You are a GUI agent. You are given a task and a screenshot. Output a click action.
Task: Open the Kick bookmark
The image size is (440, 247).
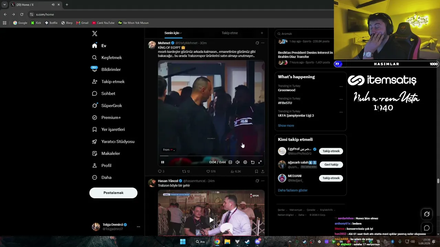point(36,23)
